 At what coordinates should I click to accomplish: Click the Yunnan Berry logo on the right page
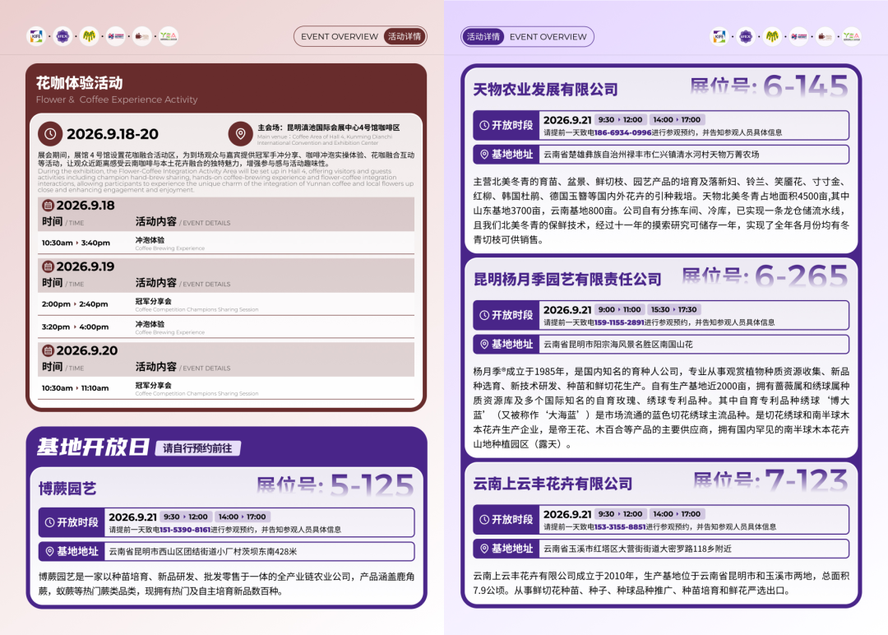click(798, 36)
